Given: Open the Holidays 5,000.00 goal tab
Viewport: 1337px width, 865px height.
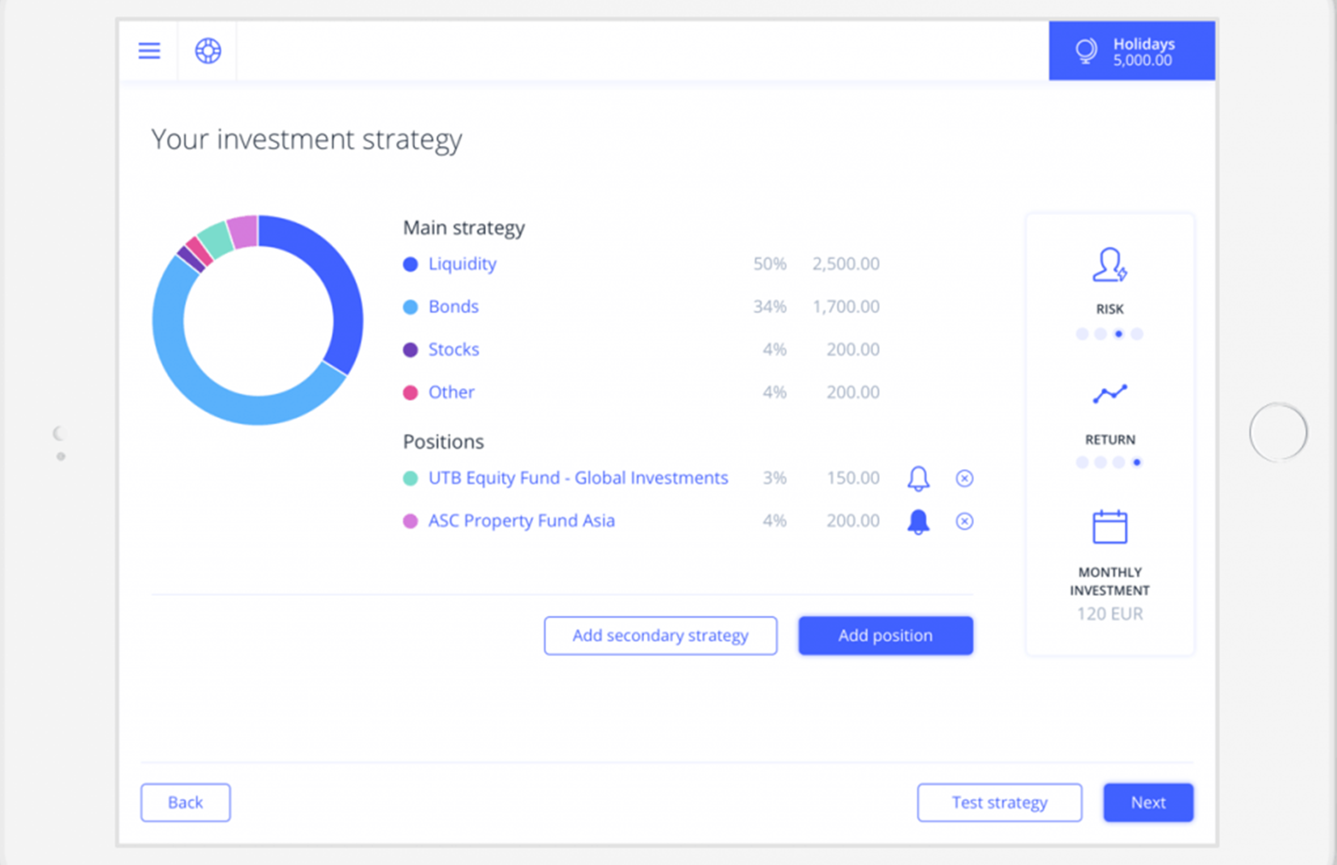Looking at the screenshot, I should pos(1132,51).
